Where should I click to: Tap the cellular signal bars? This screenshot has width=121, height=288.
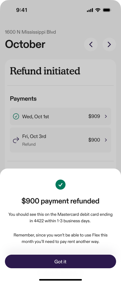[x=90, y=10]
